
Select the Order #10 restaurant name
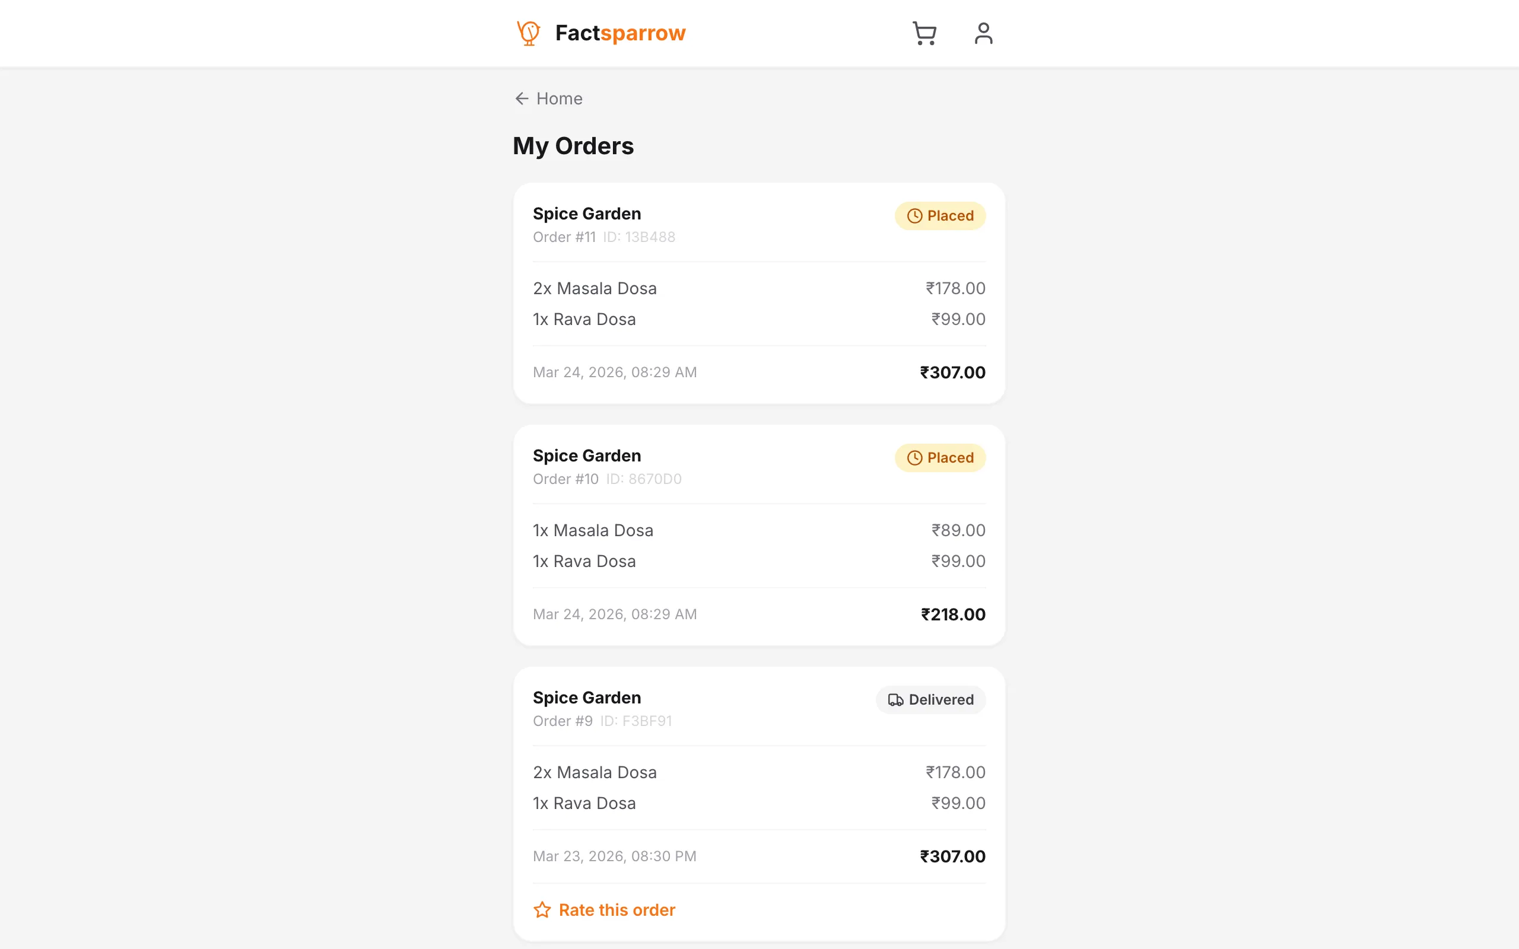[587, 456]
